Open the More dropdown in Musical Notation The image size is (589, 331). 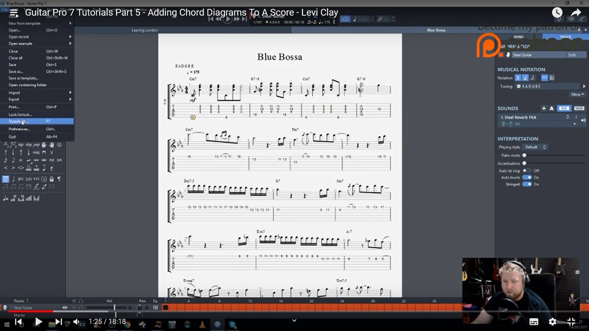578,94
